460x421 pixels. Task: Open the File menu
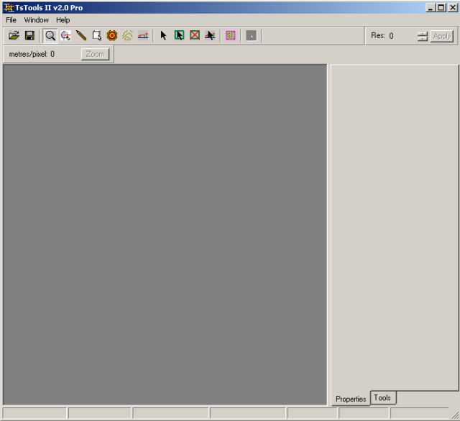(11, 20)
